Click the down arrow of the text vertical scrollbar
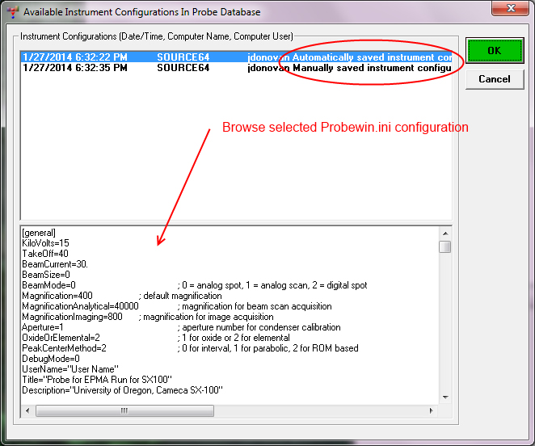This screenshot has height=446, width=535. [445, 397]
